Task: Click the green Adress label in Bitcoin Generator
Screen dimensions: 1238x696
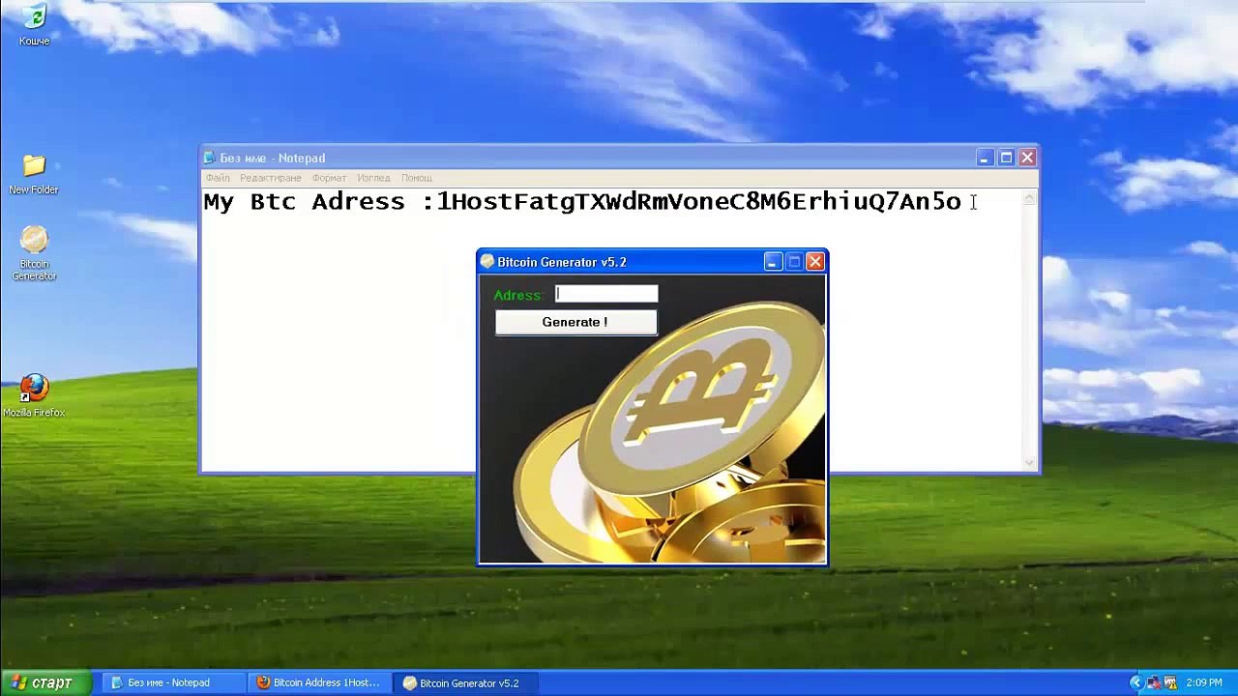Action: (x=517, y=295)
